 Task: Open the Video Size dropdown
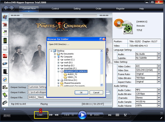tap(159, 70)
